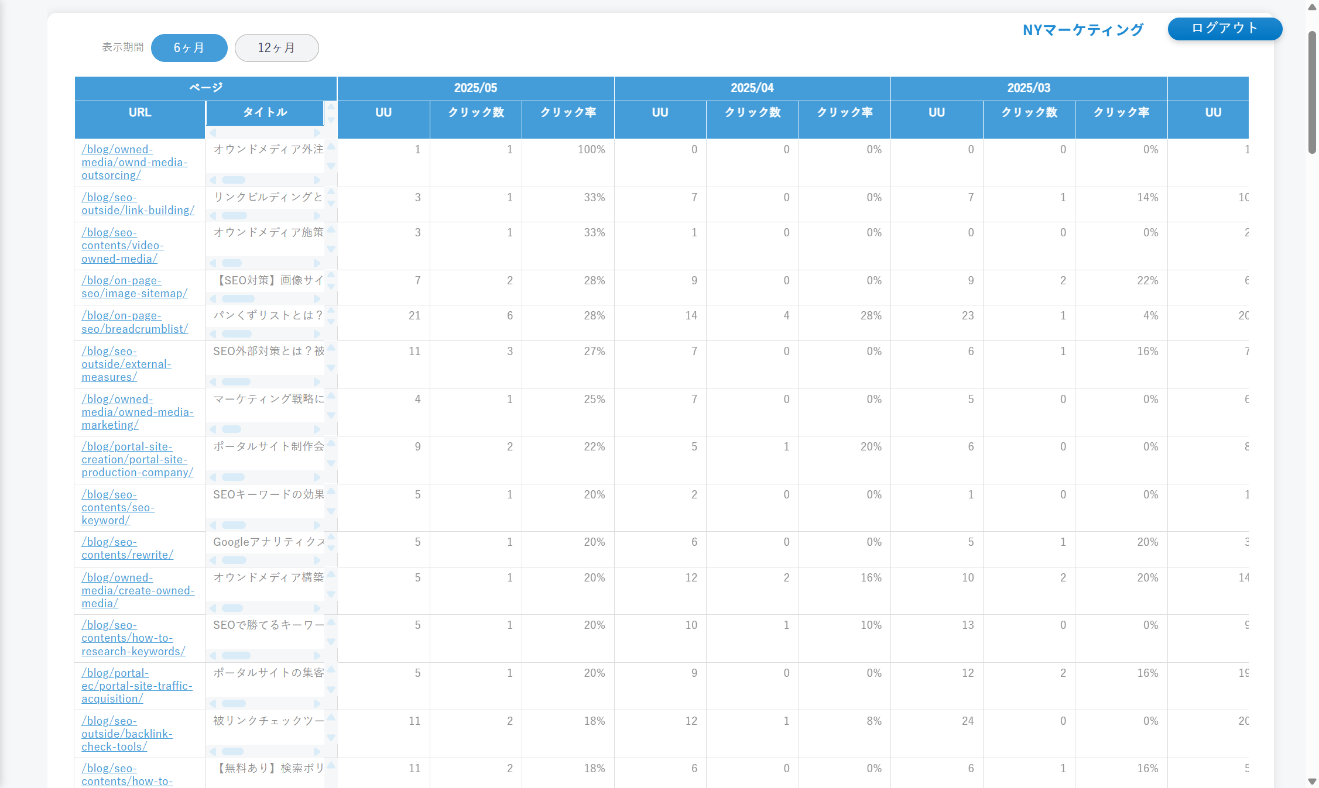Image resolution: width=1319 pixels, height=788 pixels.
Task: Click down arrow in オウンドメディア構築 title cell
Action: pyautogui.click(x=331, y=594)
